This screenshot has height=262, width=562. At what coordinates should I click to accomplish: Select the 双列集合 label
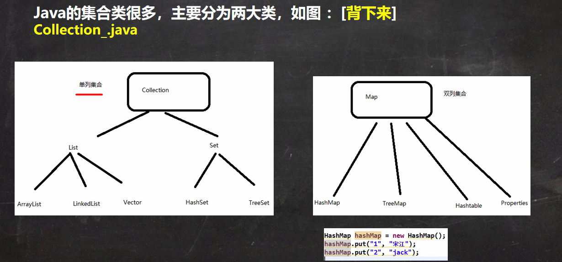pyautogui.click(x=455, y=94)
